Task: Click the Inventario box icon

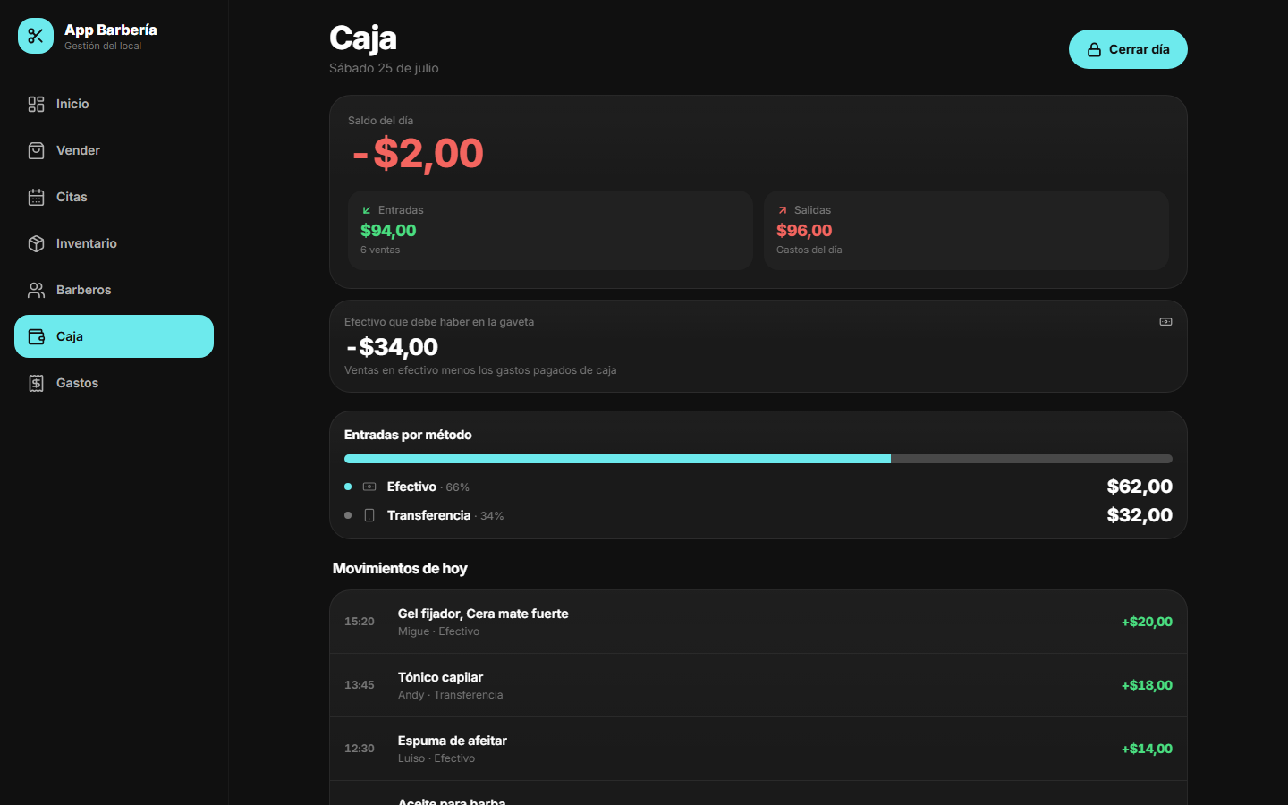Action: click(36, 243)
